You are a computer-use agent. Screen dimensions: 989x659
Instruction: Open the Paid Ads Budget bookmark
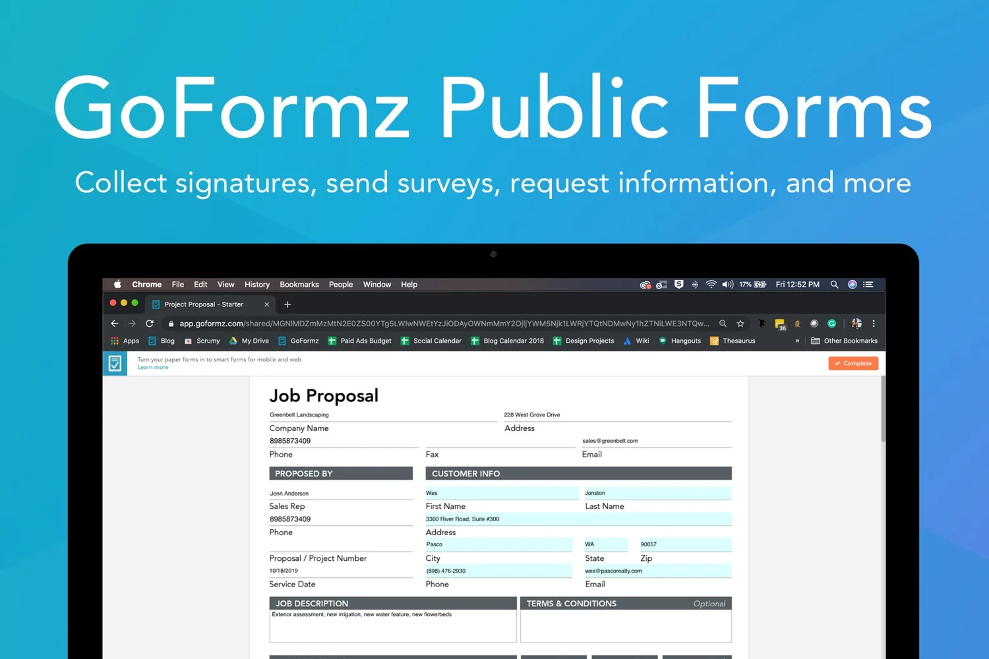pyautogui.click(x=359, y=341)
